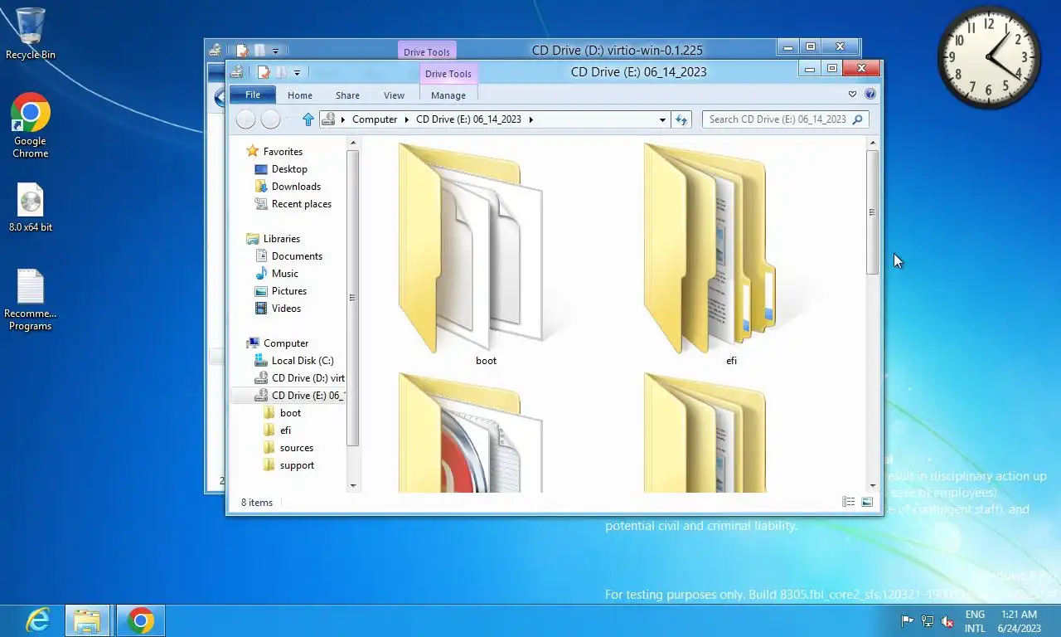Viewport: 1061px width, 637px height.
Task: Open the address bar previous locations dropdown
Action: [662, 119]
